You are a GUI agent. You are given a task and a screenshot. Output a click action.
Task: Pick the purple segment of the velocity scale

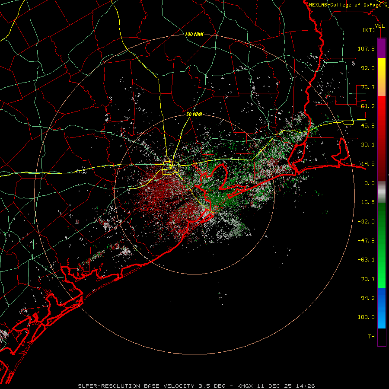(x=382, y=48)
